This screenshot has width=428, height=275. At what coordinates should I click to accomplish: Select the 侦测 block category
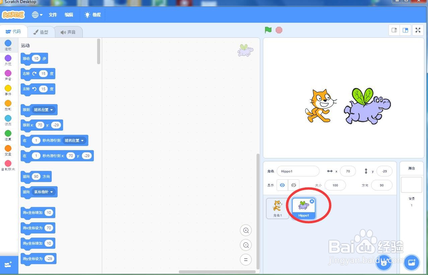click(8, 120)
